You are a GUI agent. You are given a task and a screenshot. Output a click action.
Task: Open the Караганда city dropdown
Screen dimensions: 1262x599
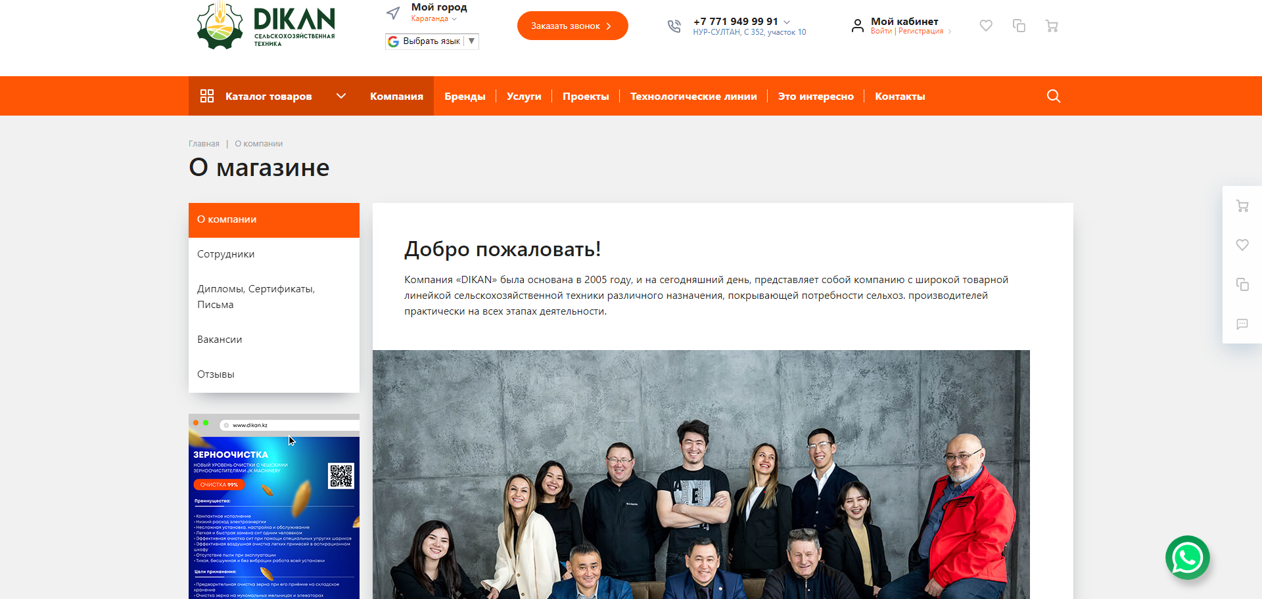(x=434, y=18)
